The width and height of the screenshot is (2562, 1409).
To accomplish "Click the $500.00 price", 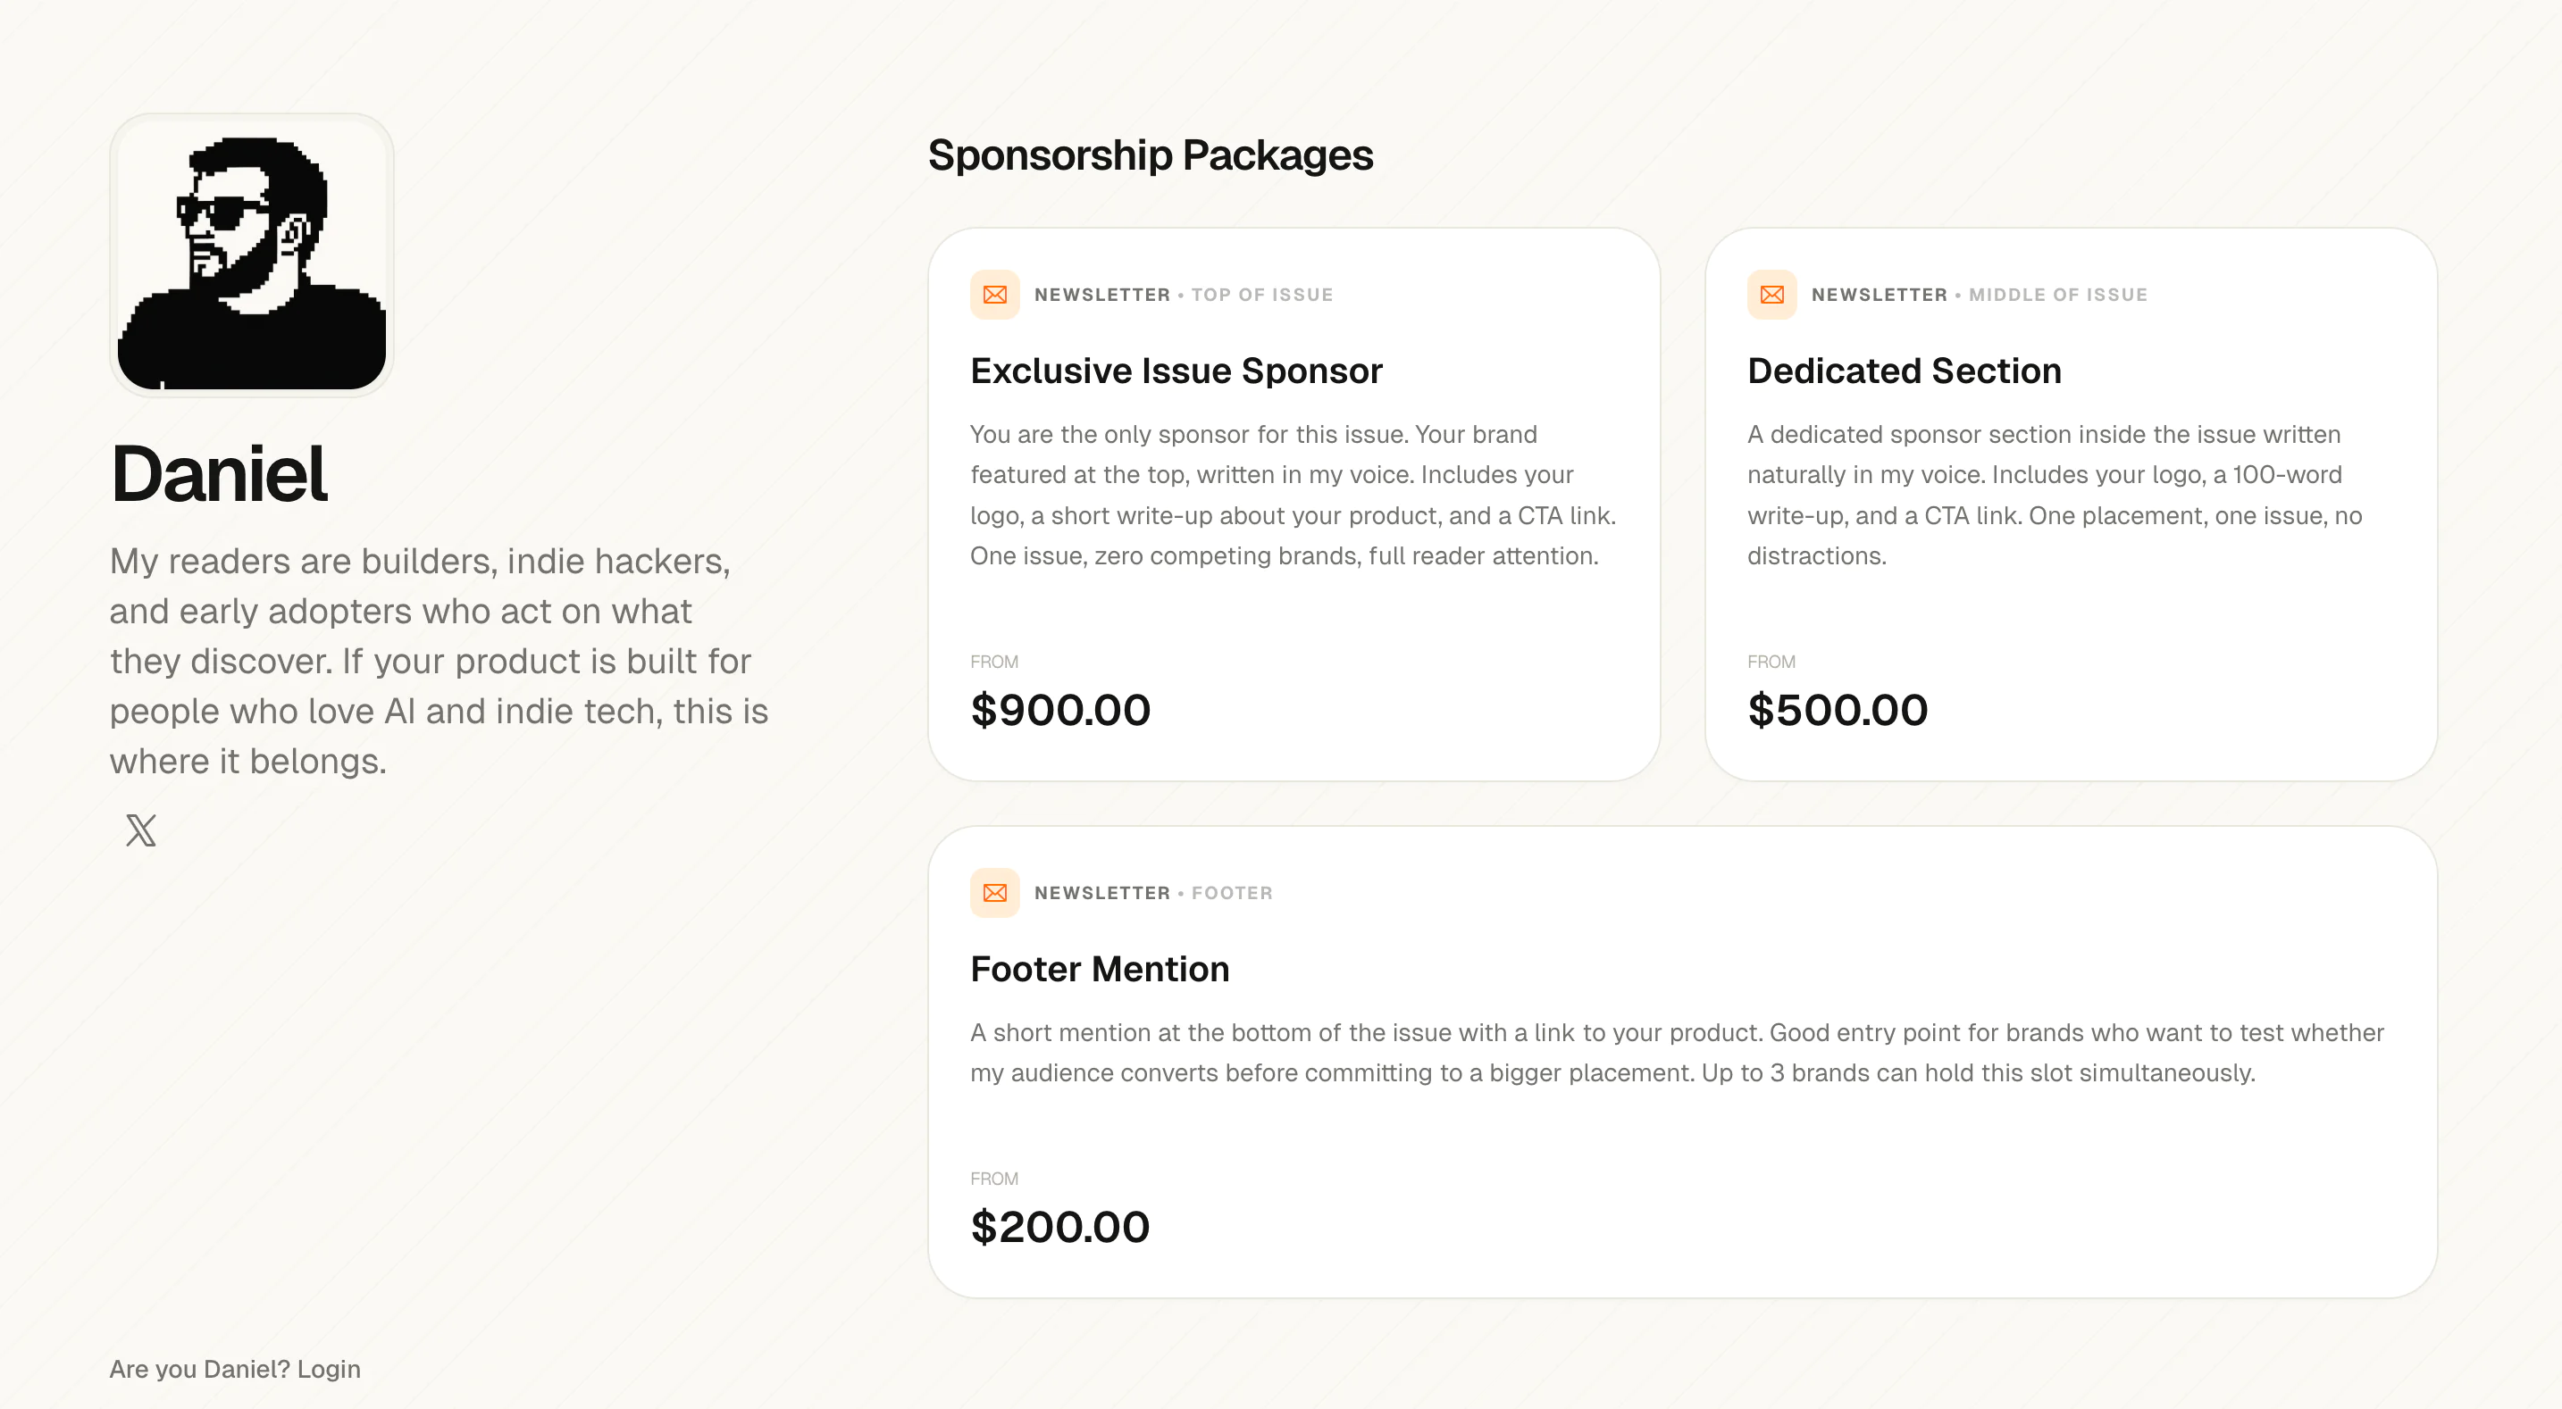I will pyautogui.click(x=1837, y=710).
